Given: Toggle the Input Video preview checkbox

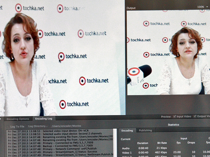Looking at the screenshot, I should [174, 116].
